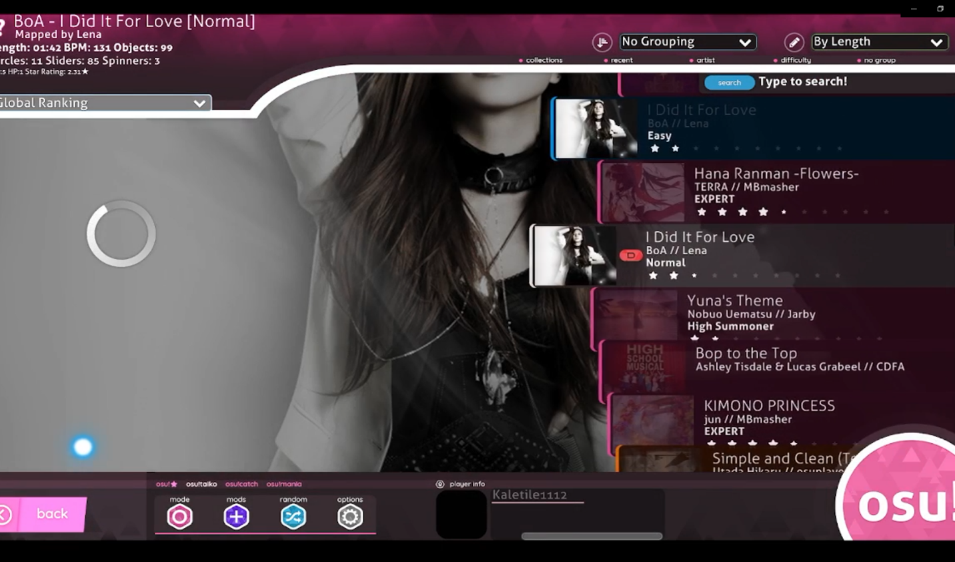The image size is (955, 562).
Task: Expand the By Length sort dropdown
Action: tap(879, 42)
